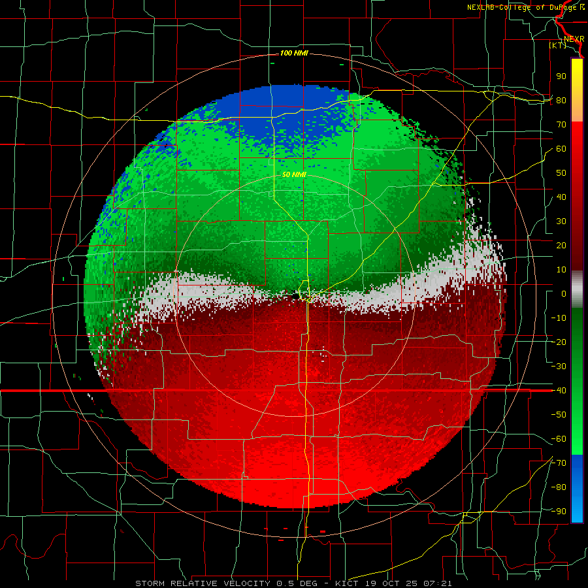Click the 50 NMI range ring label
588x588 pixels.
[x=294, y=174]
